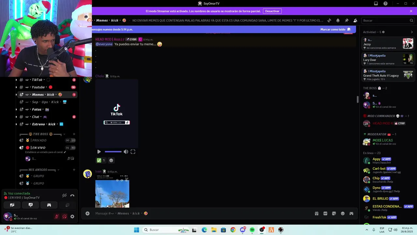
Task: Play the TikTok video from Cholo
Action: point(99,152)
